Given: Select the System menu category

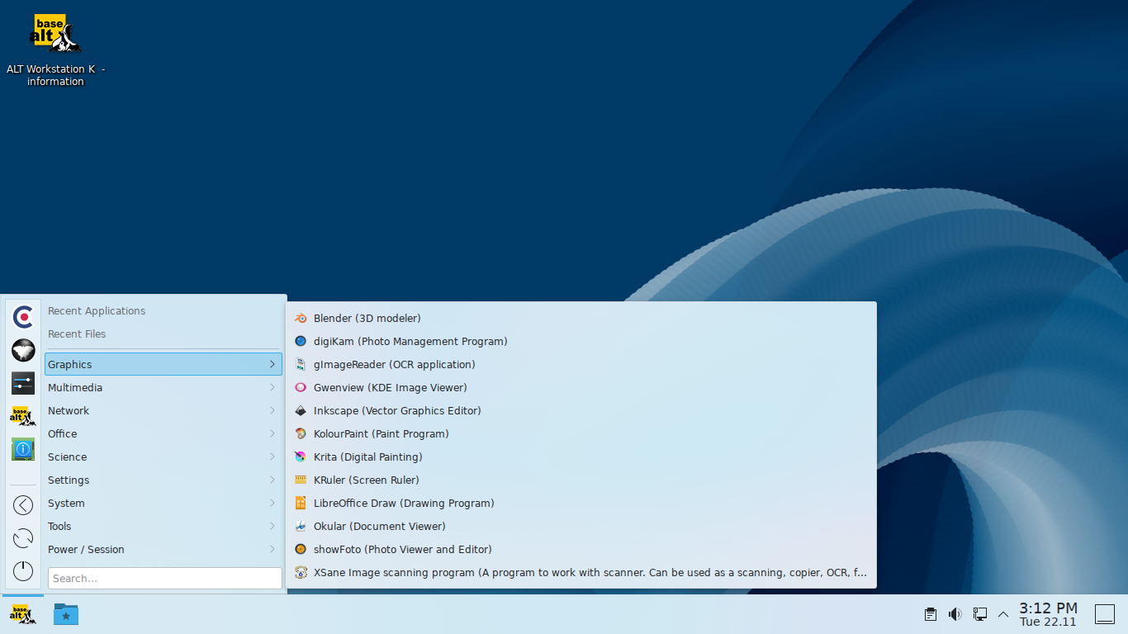Looking at the screenshot, I should tap(164, 503).
